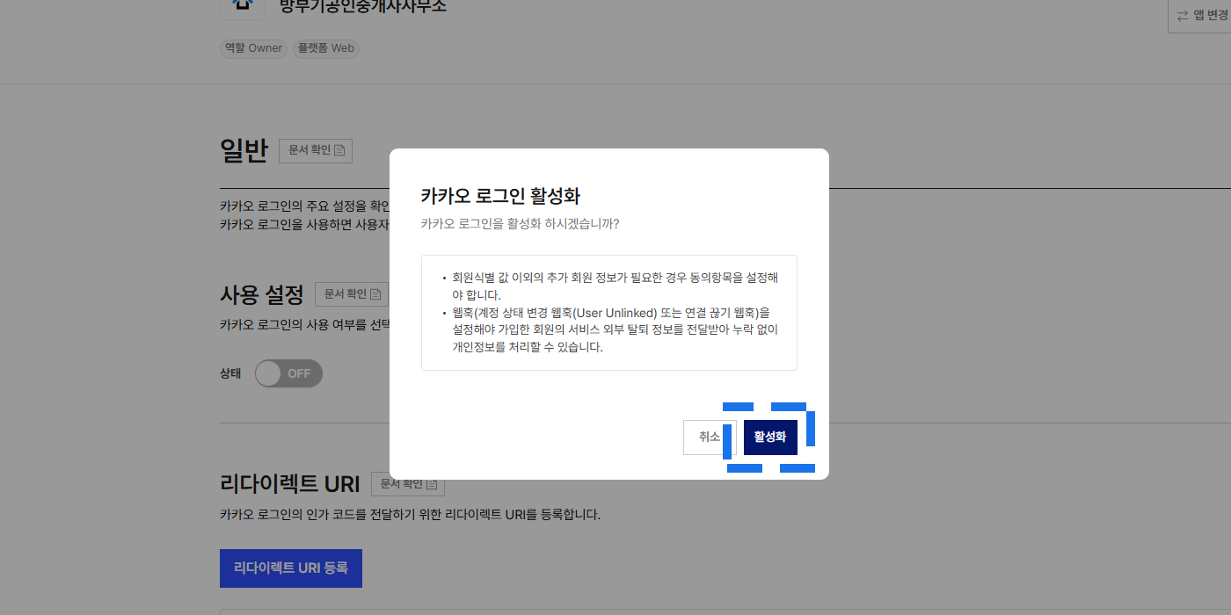Click the 사용 설정 section heading
1231x615 pixels.
tap(262, 294)
